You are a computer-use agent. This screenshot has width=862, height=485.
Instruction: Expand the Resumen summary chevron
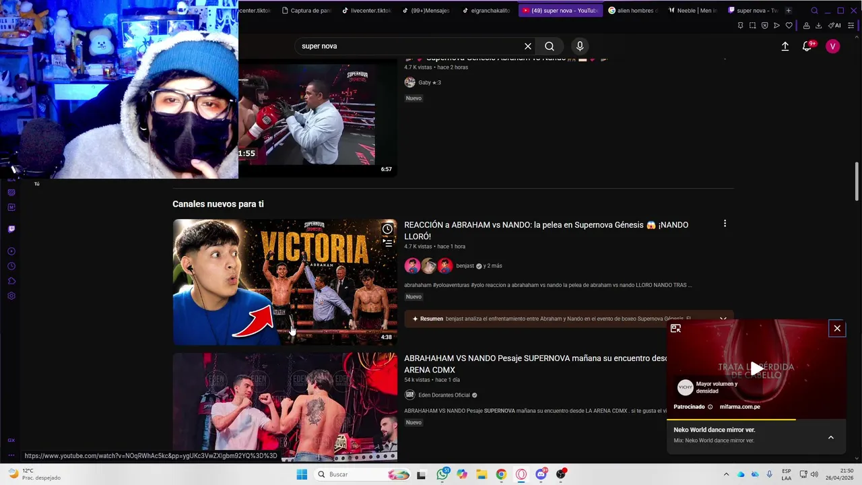[x=723, y=319]
